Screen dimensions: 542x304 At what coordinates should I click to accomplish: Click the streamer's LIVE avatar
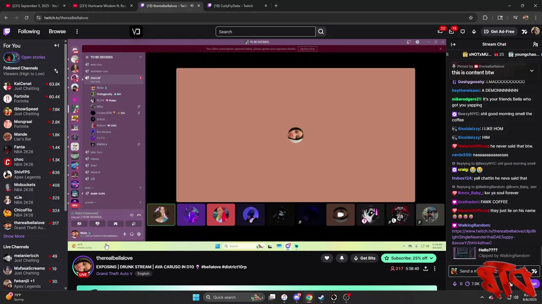83,266
